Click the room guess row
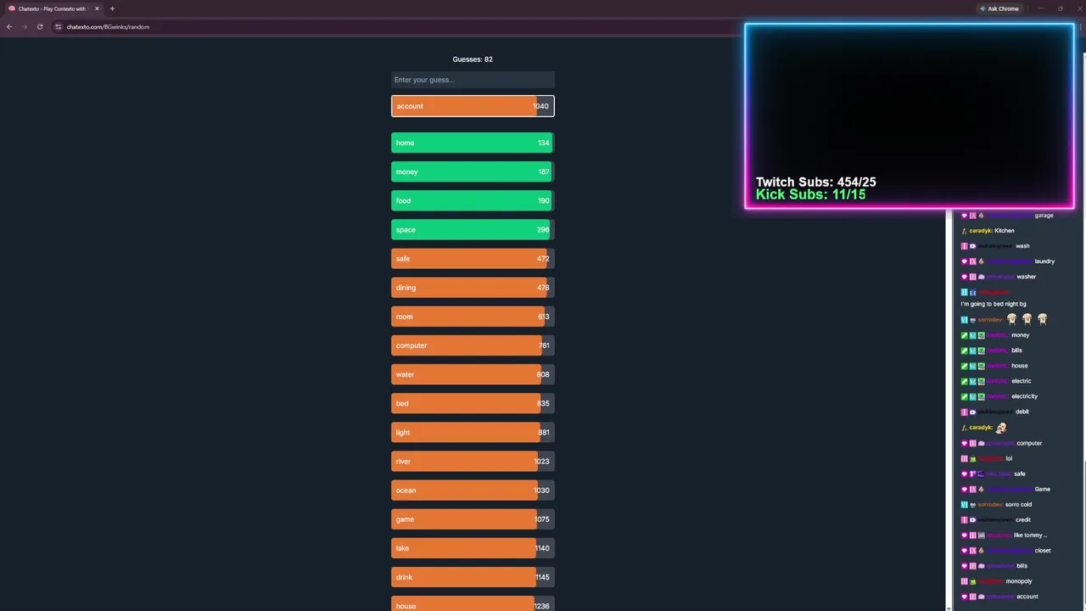 (473, 317)
